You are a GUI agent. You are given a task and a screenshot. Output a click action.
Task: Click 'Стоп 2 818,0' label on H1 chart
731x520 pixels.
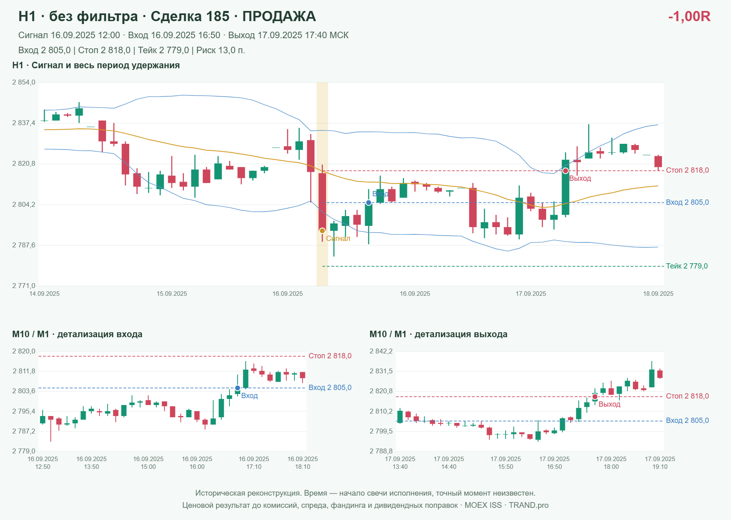pos(687,170)
